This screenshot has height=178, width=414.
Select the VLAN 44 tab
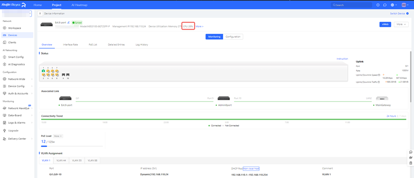click(61, 160)
